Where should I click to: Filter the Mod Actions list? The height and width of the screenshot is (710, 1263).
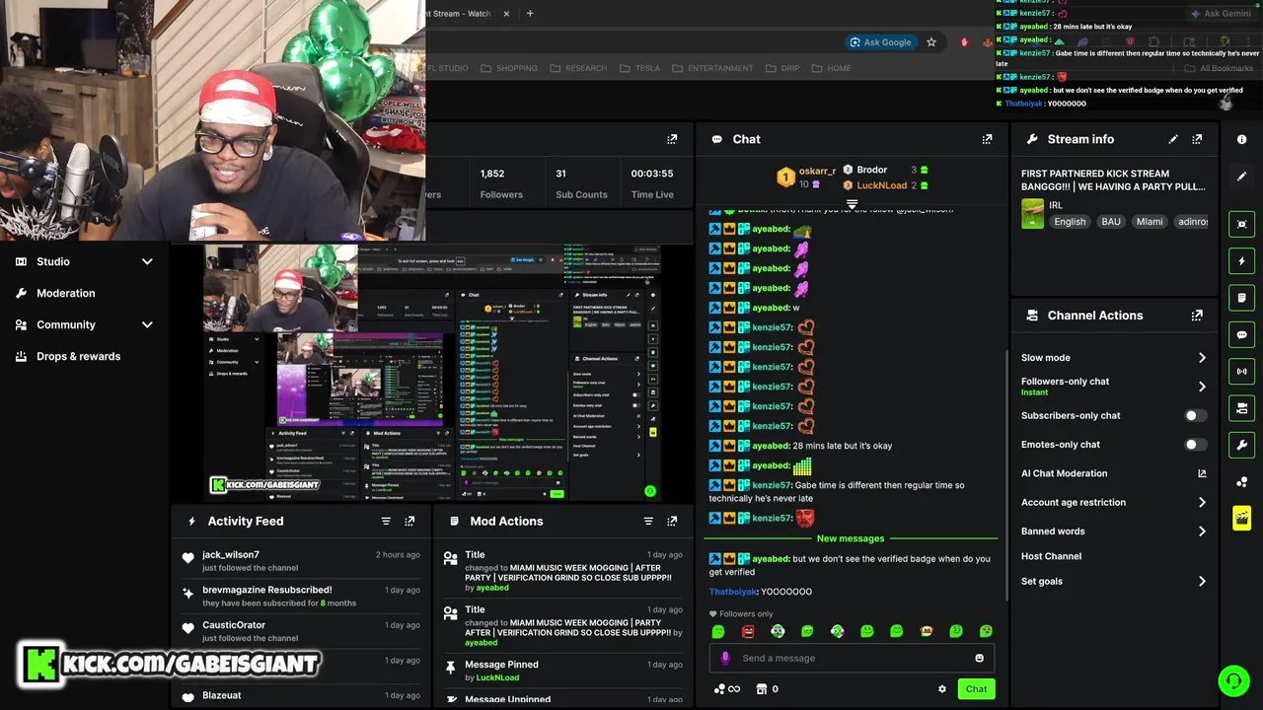pos(648,521)
